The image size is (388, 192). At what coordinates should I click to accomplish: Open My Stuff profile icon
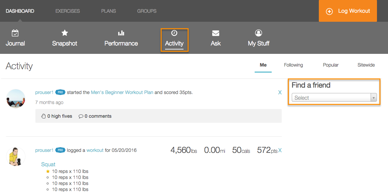click(x=258, y=33)
